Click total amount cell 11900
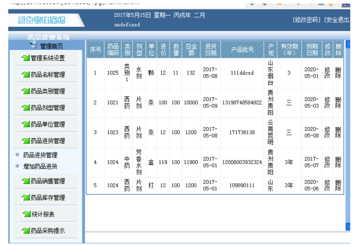 pos(191,162)
